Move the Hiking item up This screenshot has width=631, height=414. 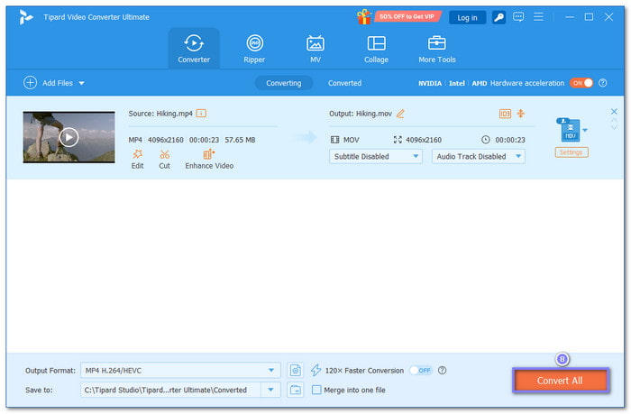[x=614, y=120]
